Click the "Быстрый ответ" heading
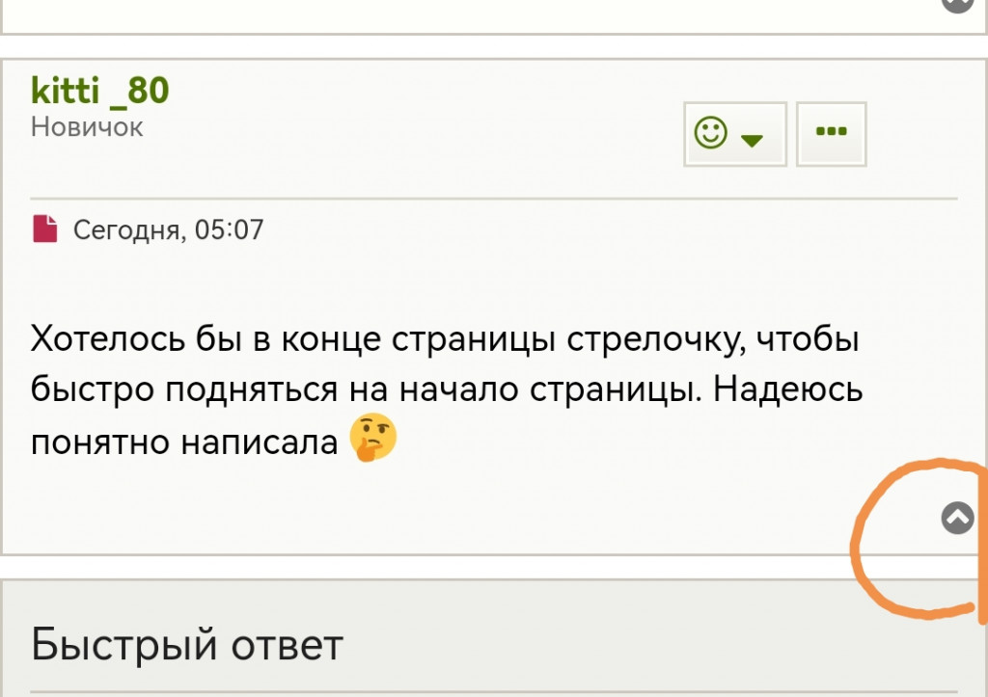Viewport: 988px width, 697px height. point(187,644)
